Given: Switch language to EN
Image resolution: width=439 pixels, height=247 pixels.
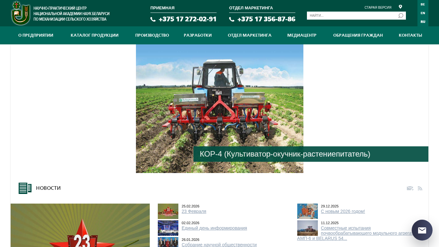Looking at the screenshot, I should click(x=423, y=13).
